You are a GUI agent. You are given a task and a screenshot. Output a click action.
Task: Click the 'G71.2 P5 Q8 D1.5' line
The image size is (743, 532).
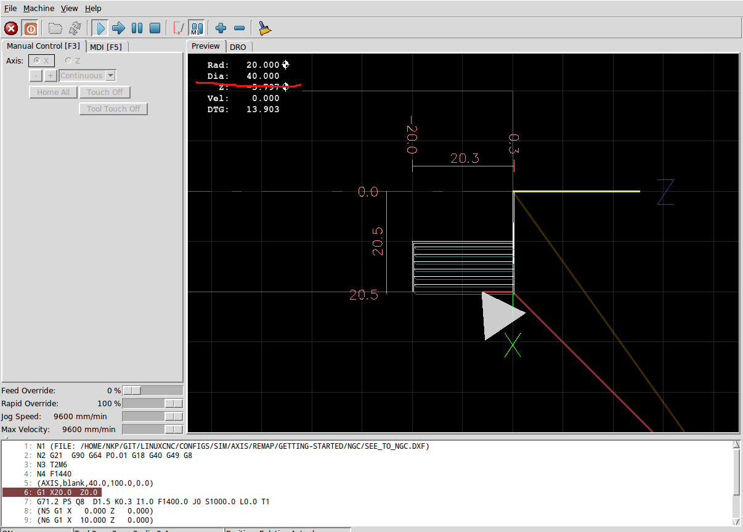point(153,502)
